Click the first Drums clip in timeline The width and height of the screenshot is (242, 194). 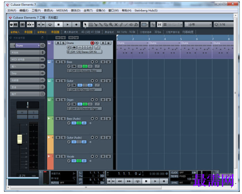pyautogui.click(x=132, y=50)
